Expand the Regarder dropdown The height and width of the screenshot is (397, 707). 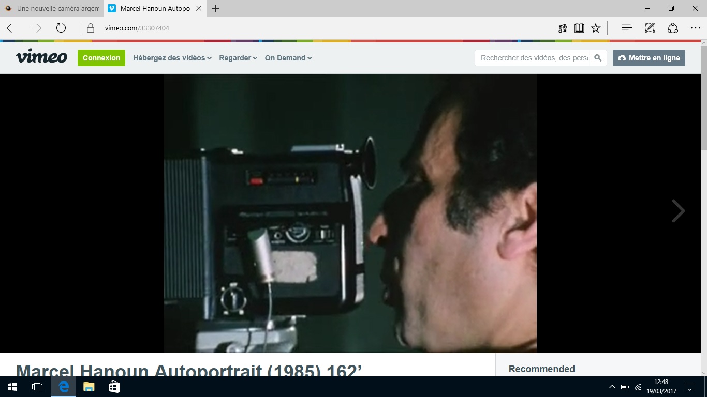click(238, 58)
